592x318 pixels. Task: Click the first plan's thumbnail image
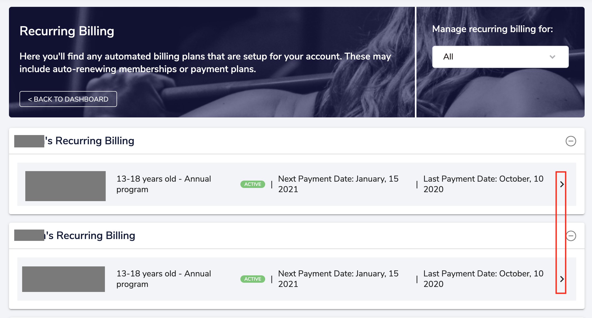(x=65, y=186)
